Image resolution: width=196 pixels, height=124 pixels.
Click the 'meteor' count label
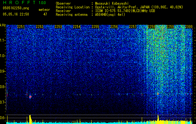pyautogui.click(x=44, y=10)
